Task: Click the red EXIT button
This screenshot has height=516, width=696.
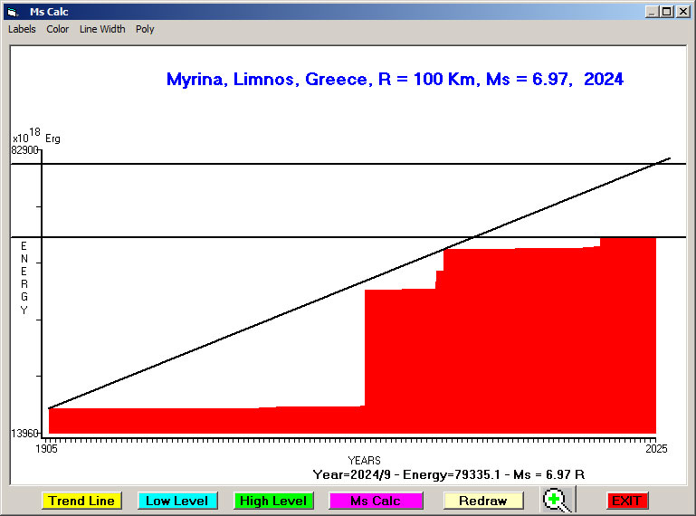Action: (x=626, y=501)
